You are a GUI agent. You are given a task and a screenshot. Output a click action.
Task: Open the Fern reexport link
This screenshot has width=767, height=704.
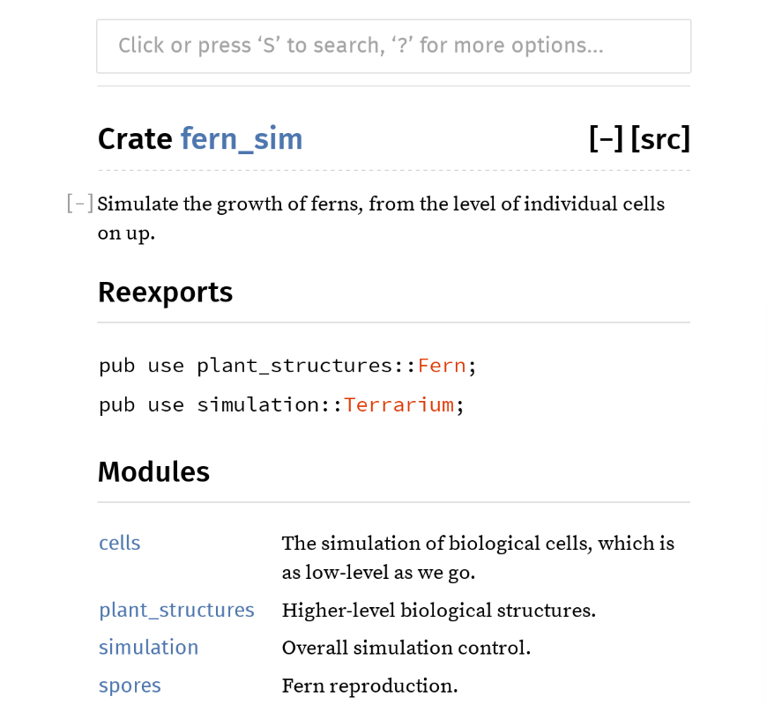point(442,366)
